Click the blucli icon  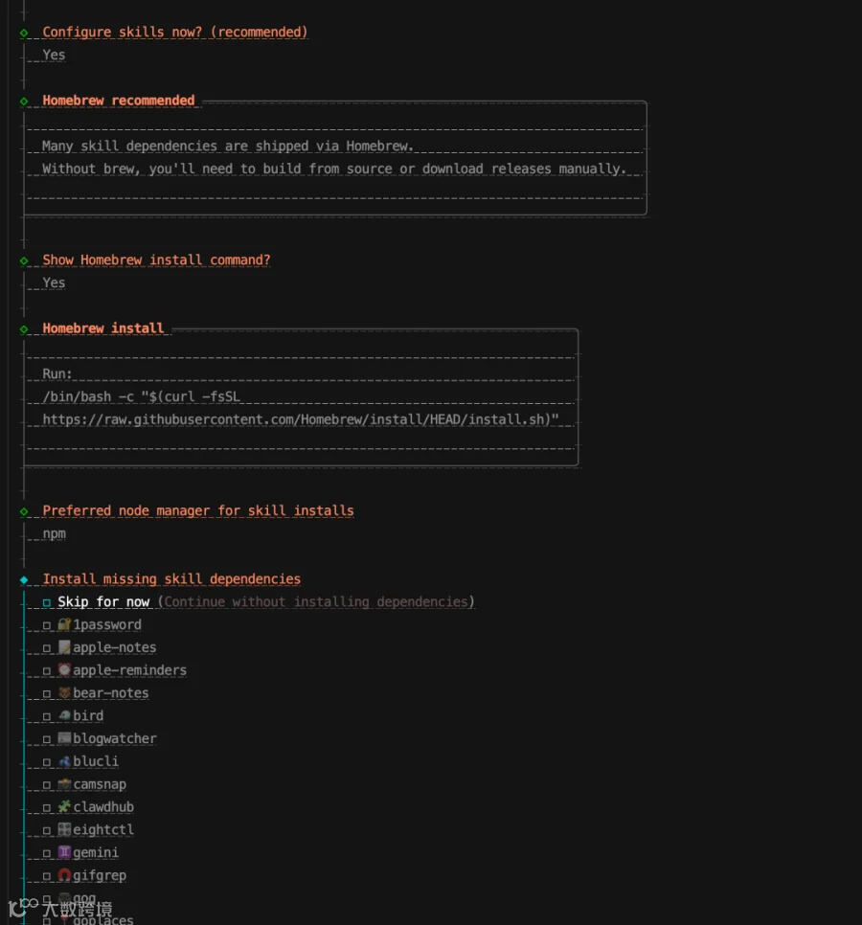pos(64,761)
